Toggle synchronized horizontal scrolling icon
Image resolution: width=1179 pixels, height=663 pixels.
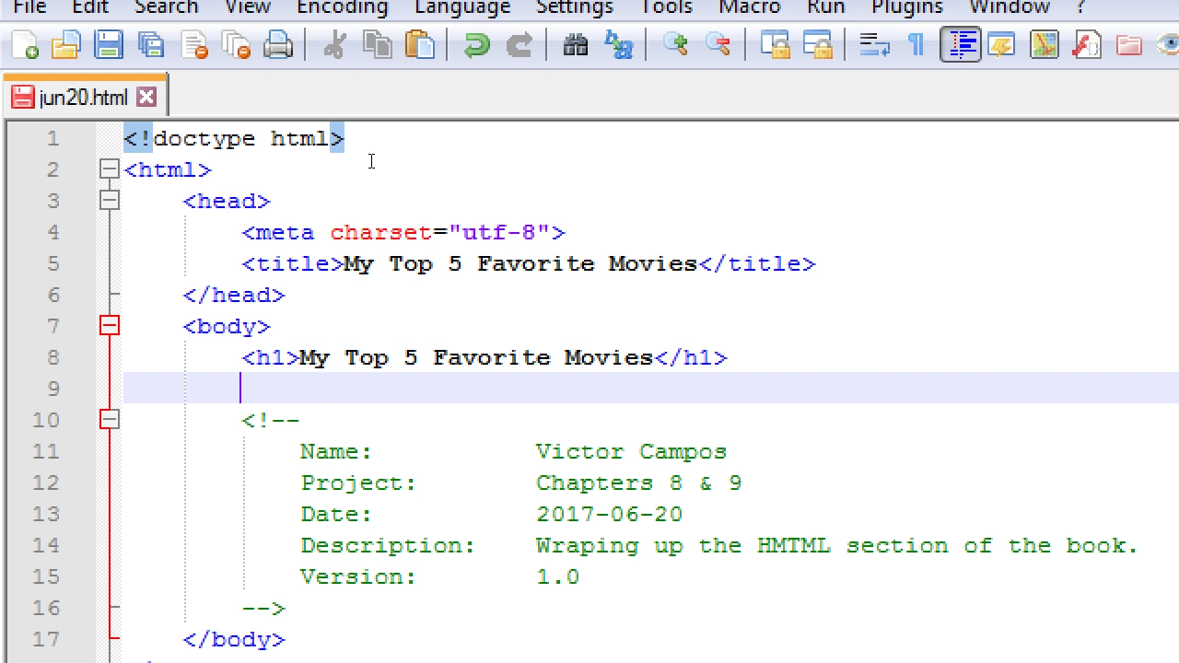(x=817, y=45)
